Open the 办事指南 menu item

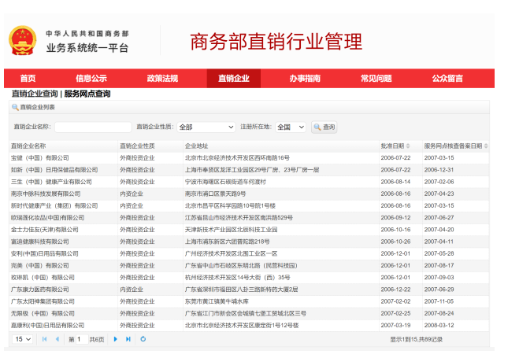(x=304, y=79)
